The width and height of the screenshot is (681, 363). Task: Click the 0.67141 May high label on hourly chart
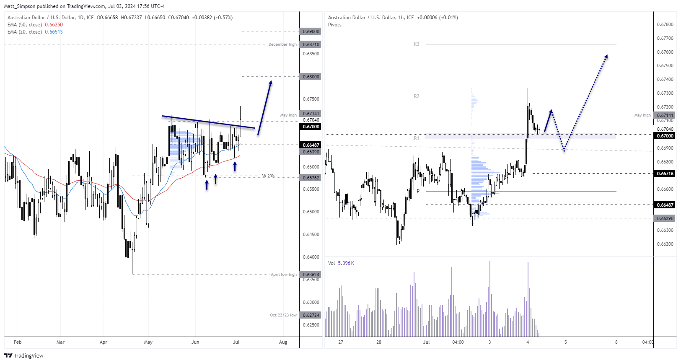coord(665,115)
